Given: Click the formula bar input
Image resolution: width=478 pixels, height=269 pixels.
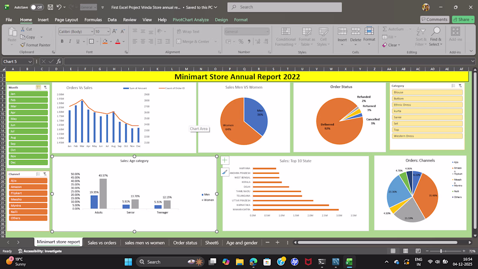Looking at the screenshot, I should (x=267, y=61).
